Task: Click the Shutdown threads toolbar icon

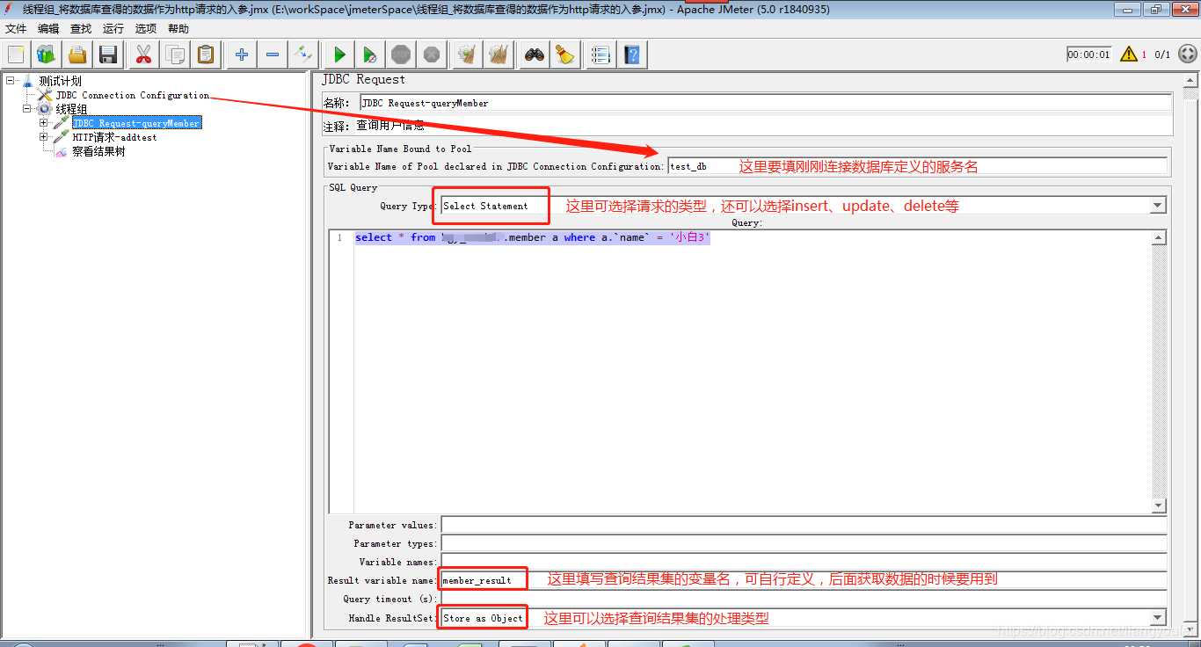Action: (432, 55)
